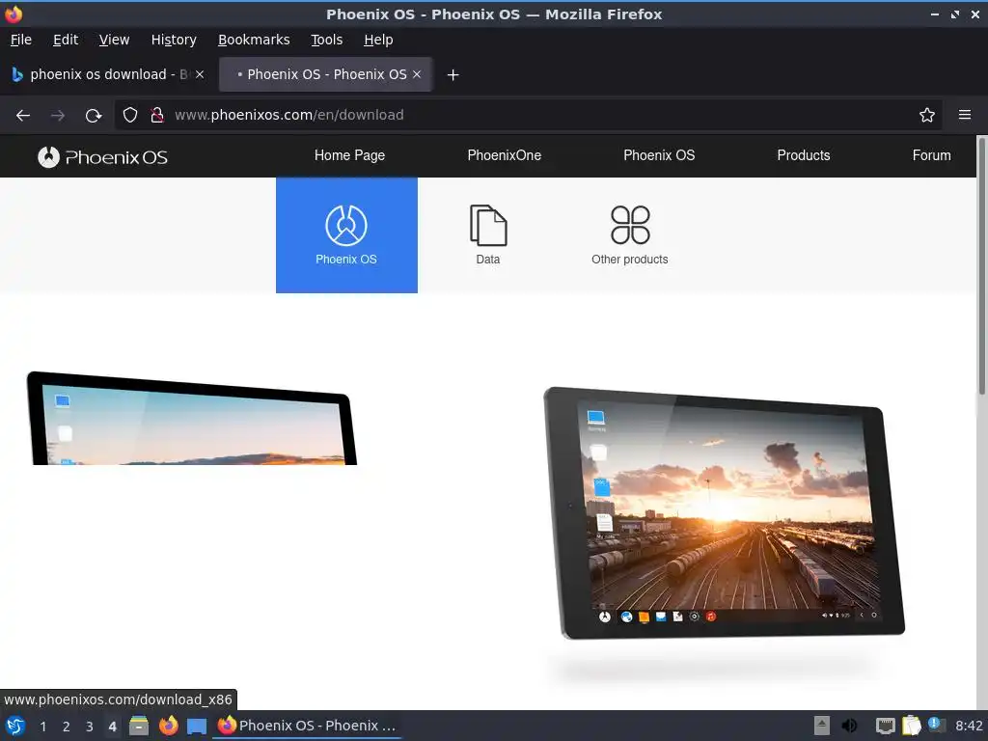Reload the page with the refresh icon

click(94, 116)
